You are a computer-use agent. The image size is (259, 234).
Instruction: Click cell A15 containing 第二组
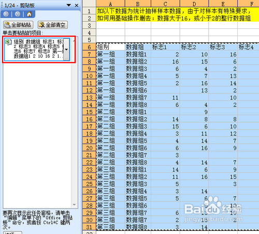[110, 112]
